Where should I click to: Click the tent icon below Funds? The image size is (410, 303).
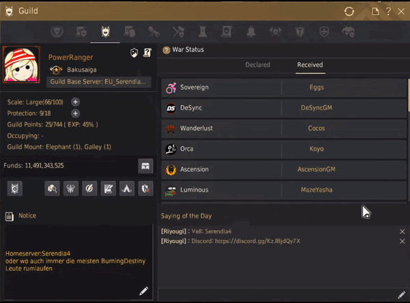coord(126,188)
